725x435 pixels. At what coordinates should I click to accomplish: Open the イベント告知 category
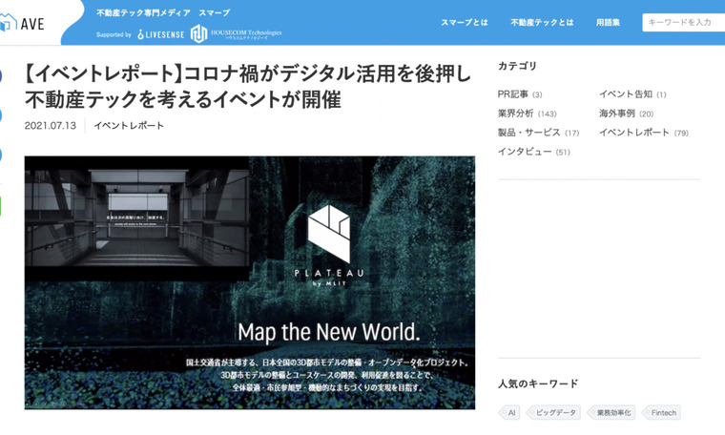(x=625, y=94)
